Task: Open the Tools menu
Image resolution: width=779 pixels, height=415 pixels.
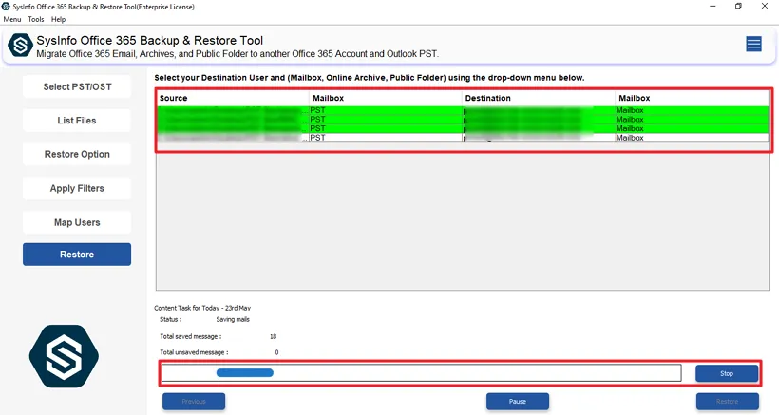Action: pos(36,19)
